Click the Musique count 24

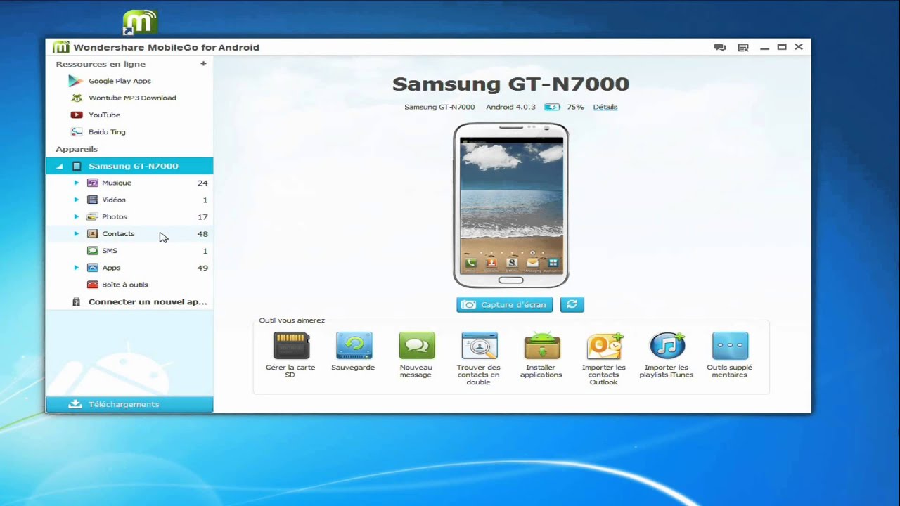click(x=202, y=183)
